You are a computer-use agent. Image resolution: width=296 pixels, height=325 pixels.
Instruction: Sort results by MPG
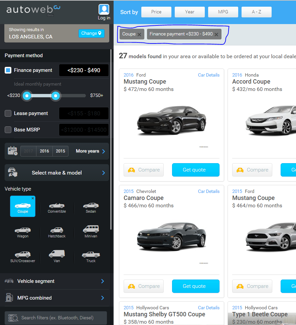pyautogui.click(x=223, y=12)
